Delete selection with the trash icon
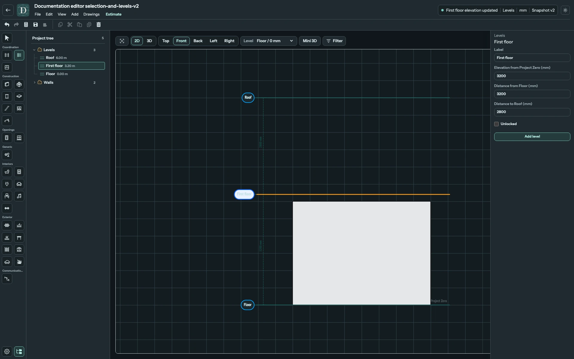Image resolution: width=574 pixels, height=359 pixels. tap(99, 25)
